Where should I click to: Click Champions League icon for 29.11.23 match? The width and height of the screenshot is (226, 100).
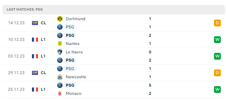[x=35, y=73]
